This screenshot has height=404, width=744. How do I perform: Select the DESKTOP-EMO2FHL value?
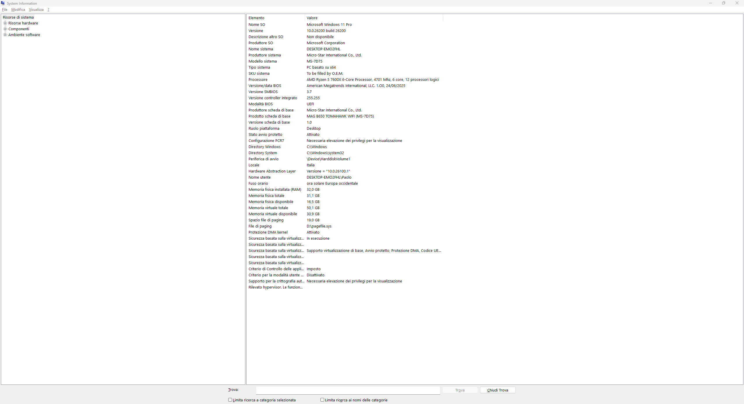point(324,49)
